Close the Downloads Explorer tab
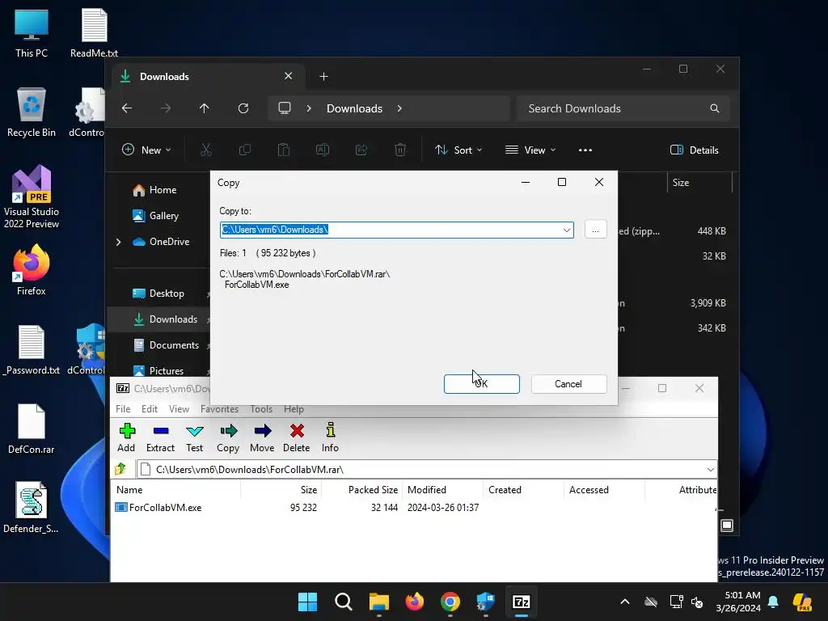This screenshot has width=828, height=621. point(289,76)
